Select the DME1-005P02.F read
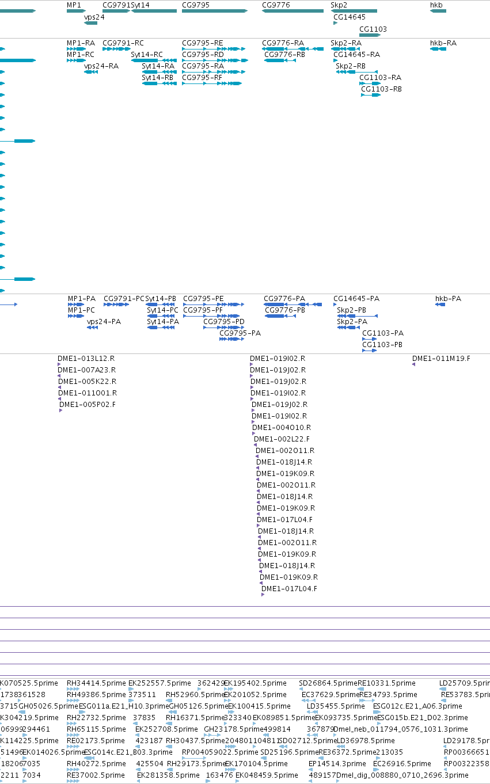The width and height of the screenshot is (490, 784). [x=88, y=405]
